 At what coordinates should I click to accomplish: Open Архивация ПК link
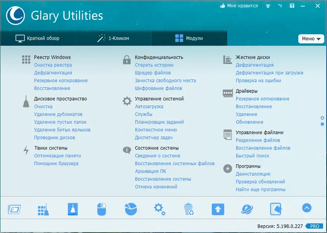click(x=151, y=171)
